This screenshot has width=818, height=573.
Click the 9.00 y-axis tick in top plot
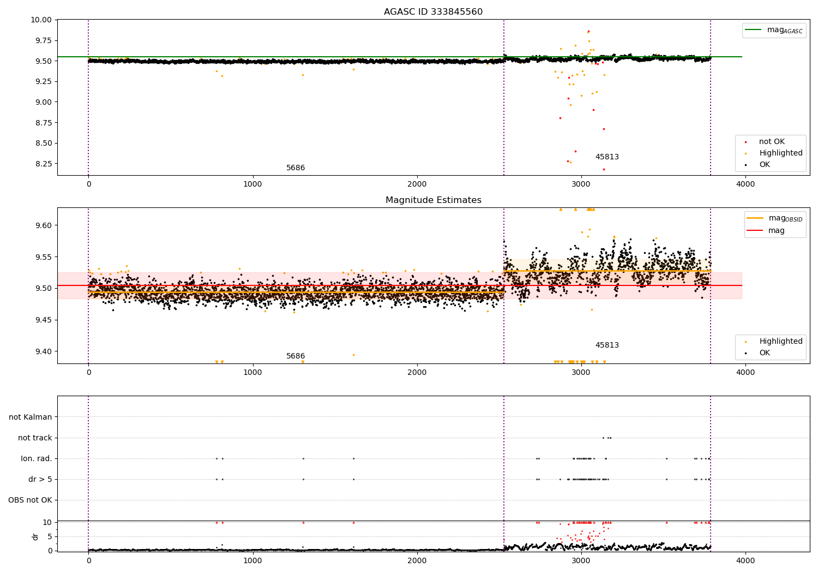[x=43, y=103]
